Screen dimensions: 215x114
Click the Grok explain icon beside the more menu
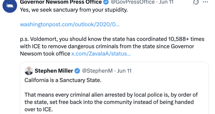point(196,2)
